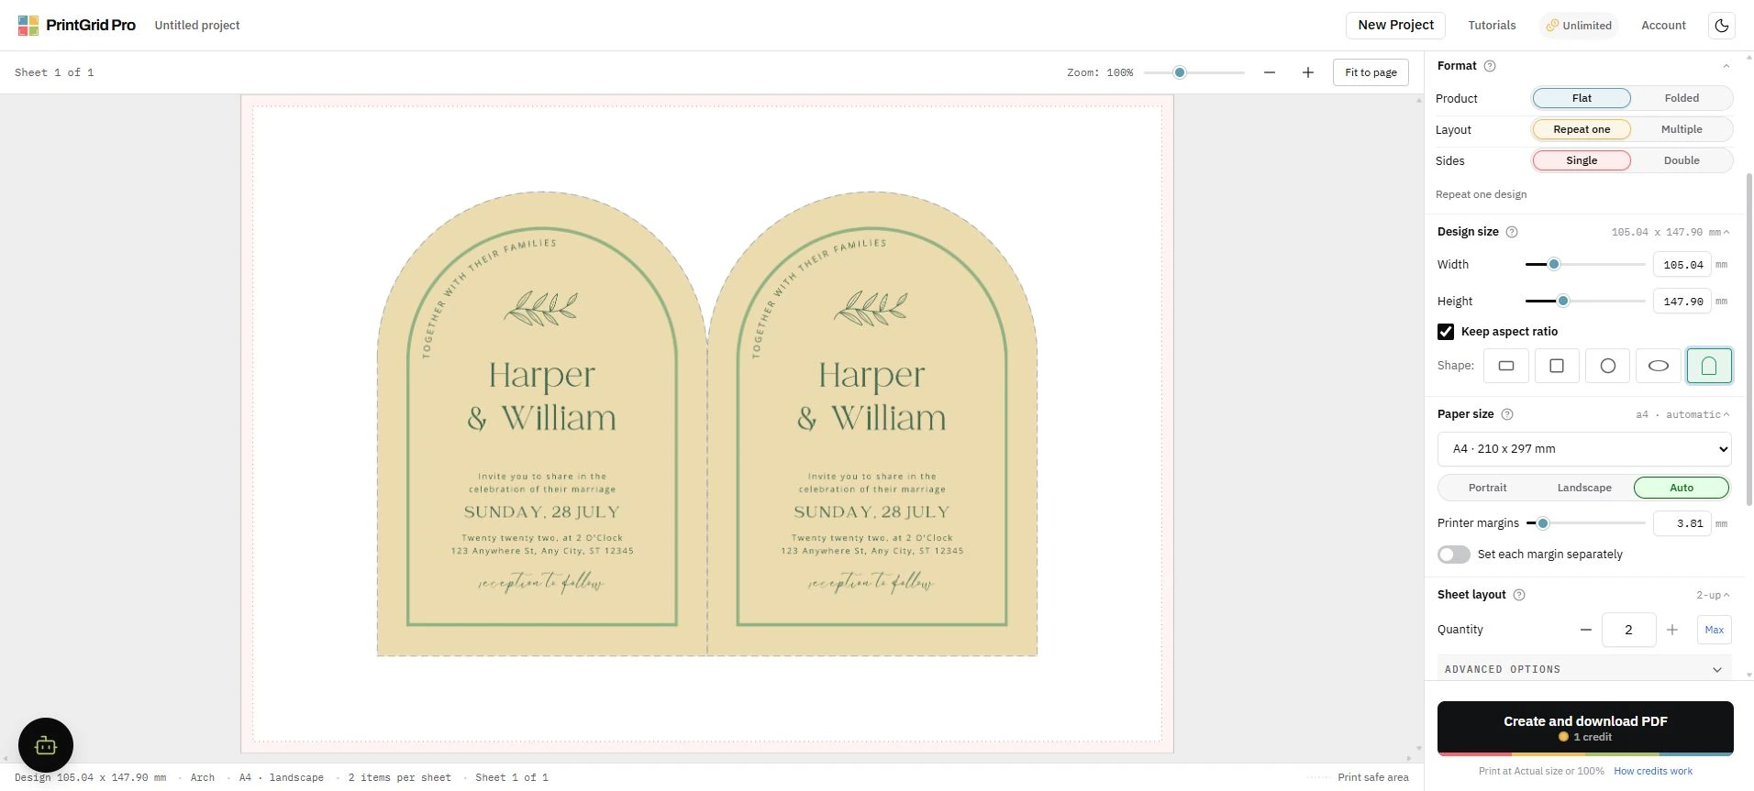Set orientation to Landscape
The height and width of the screenshot is (791, 1754).
[1584, 488]
